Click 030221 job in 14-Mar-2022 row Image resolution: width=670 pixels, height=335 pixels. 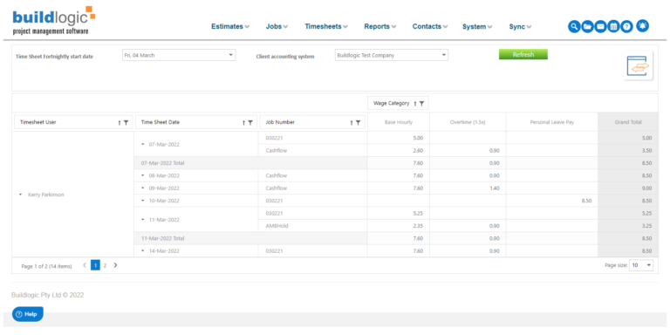click(313, 251)
